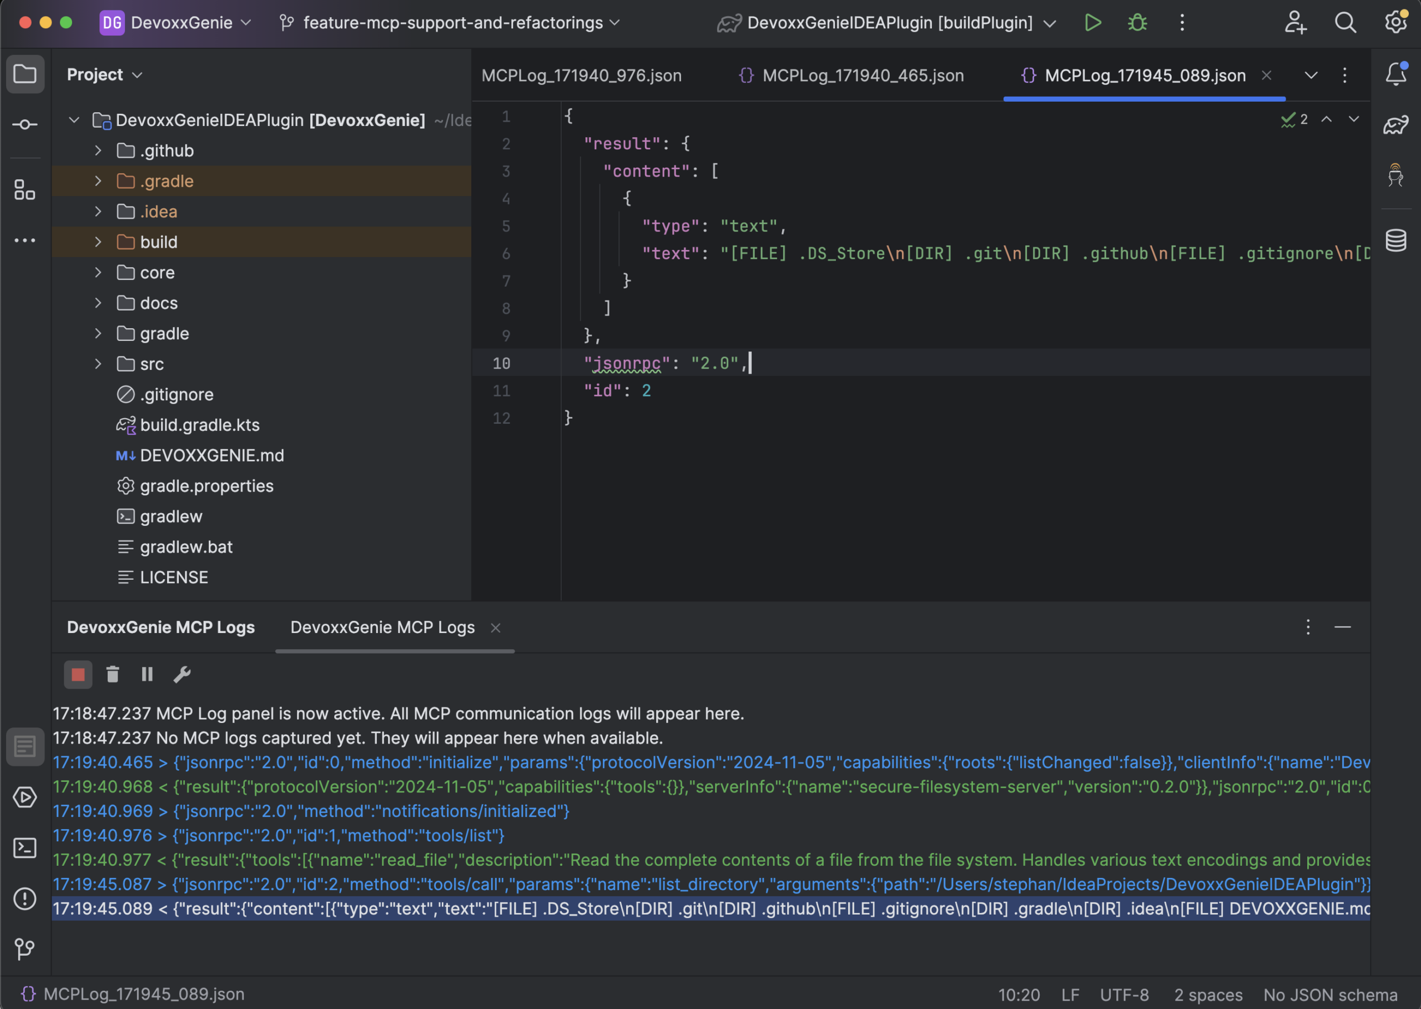The height and width of the screenshot is (1009, 1421).
Task: Click No JSON schema in status bar
Action: click(1330, 995)
